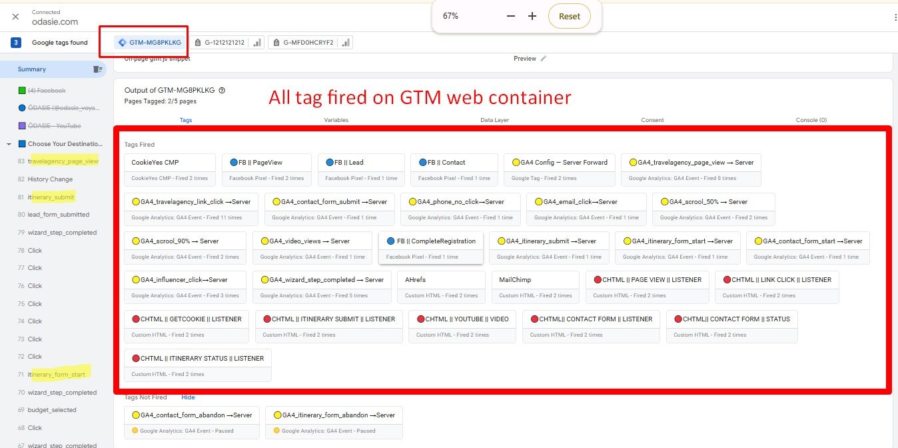Reset the zoom level to default
898x448 pixels.
(570, 16)
